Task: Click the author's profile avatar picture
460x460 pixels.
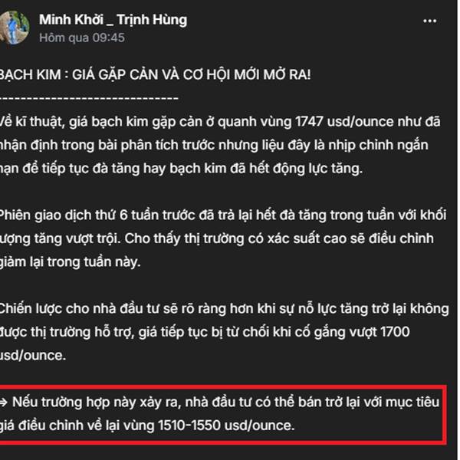Action: (x=14, y=28)
